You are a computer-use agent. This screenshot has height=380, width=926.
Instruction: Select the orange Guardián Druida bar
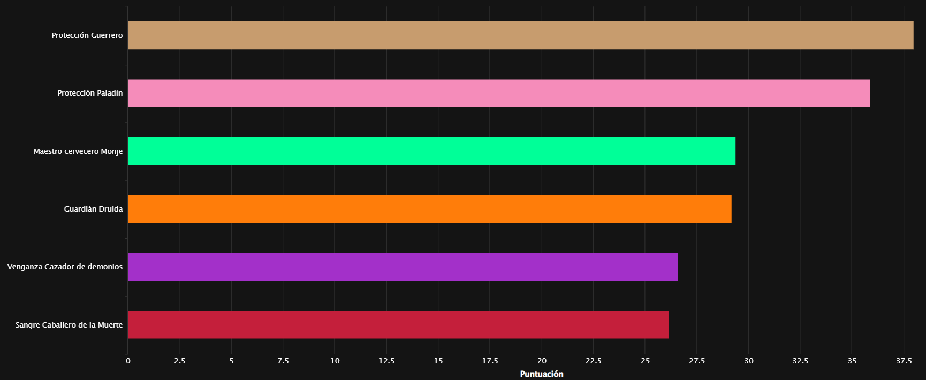coord(429,209)
